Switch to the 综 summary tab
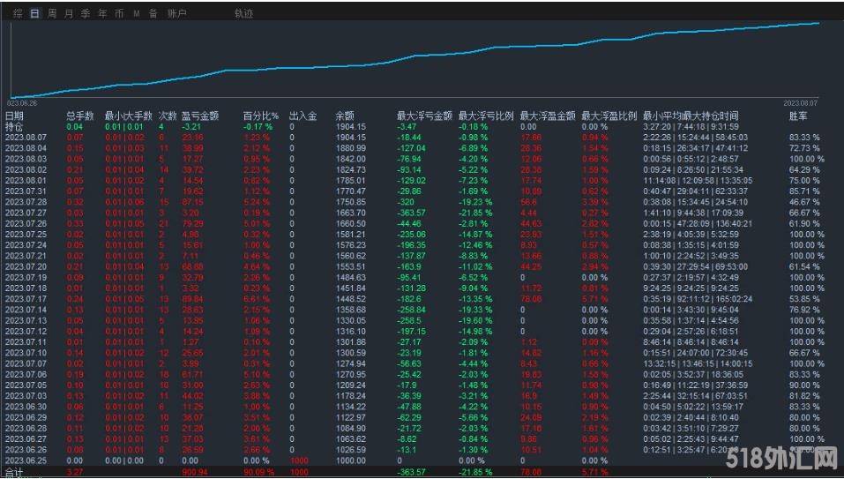This screenshot has width=844, height=479. click(x=18, y=14)
